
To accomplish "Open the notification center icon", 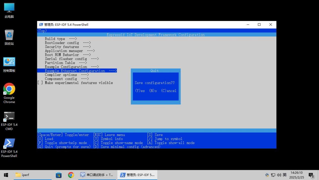I will pyautogui.click(x=312, y=175).
